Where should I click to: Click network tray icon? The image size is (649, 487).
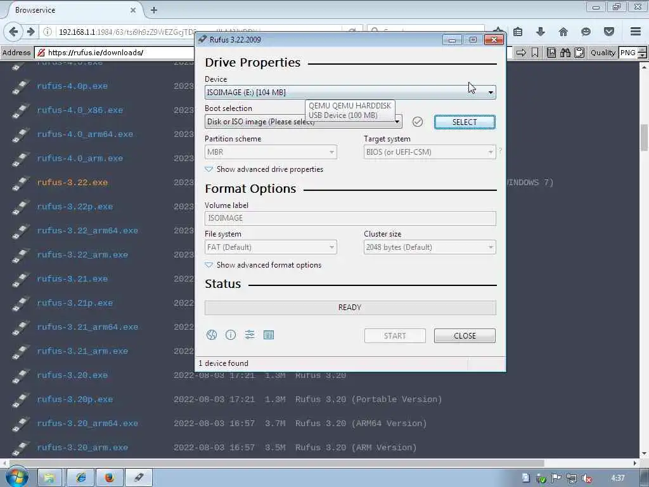572,478
